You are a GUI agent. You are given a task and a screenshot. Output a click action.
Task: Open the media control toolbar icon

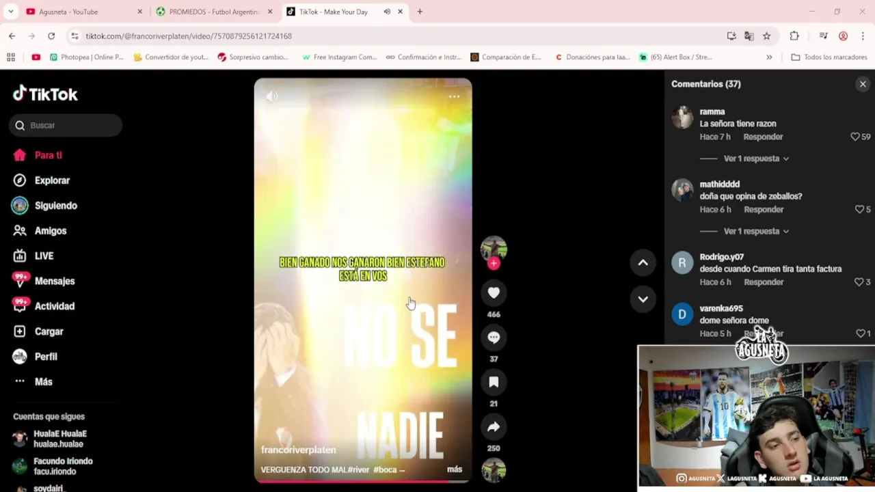823,36
